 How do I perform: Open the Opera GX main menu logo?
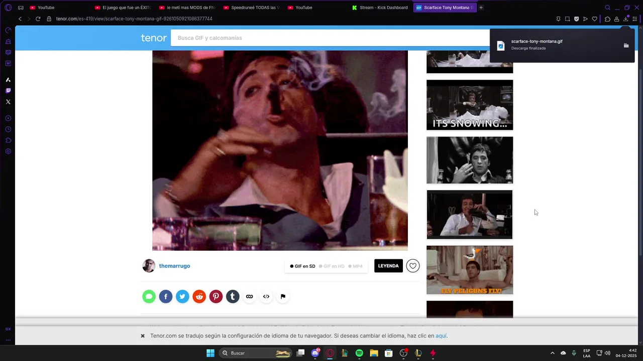[8, 8]
